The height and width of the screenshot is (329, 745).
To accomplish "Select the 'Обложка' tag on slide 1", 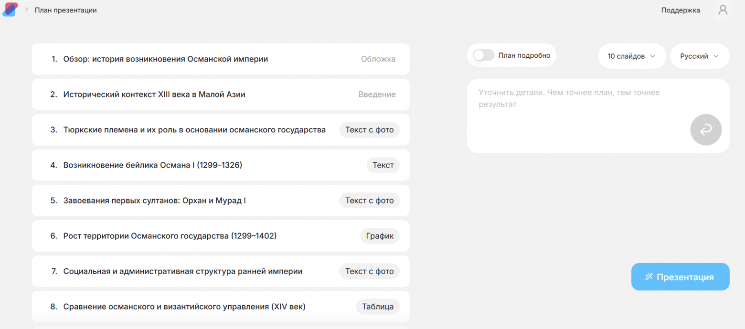I will tap(378, 59).
